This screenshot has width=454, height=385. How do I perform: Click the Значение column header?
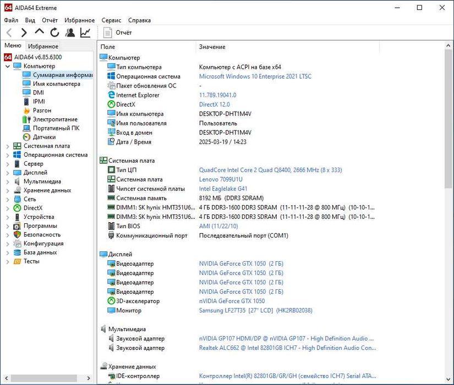(x=212, y=47)
